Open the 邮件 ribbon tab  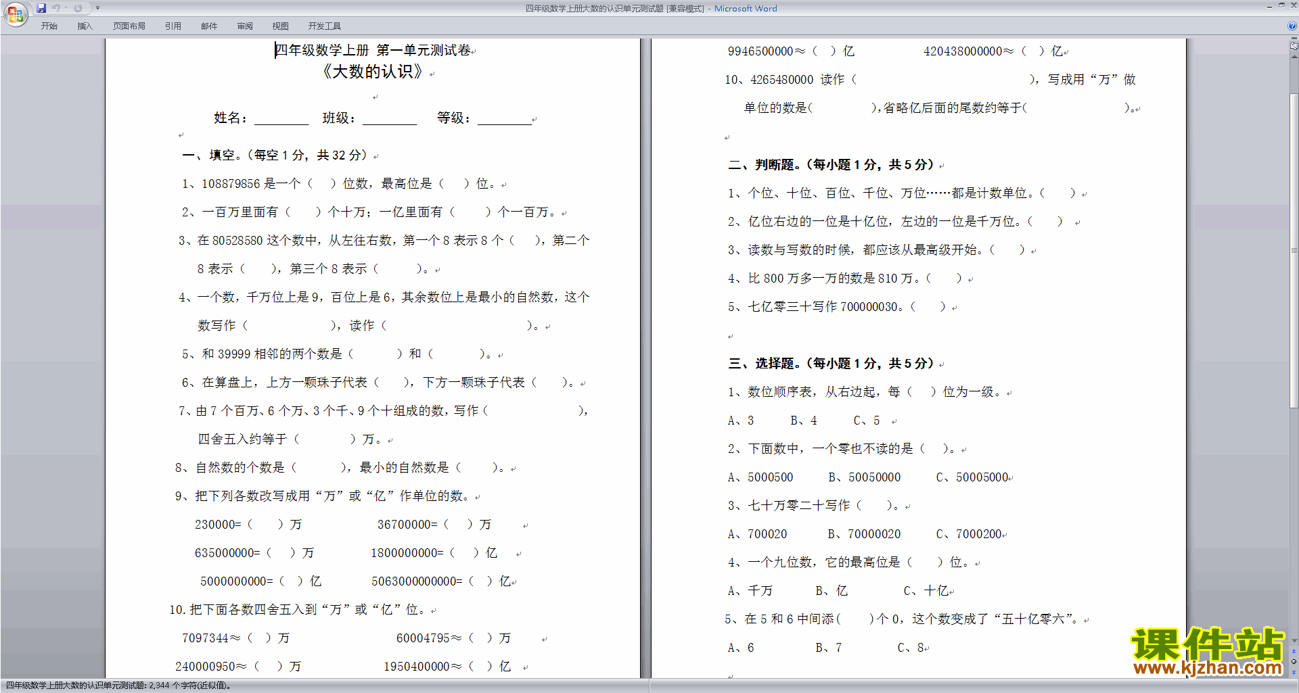point(209,26)
